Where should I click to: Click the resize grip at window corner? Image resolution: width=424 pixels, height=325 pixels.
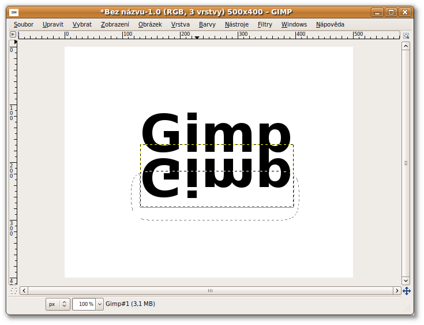[407, 308]
